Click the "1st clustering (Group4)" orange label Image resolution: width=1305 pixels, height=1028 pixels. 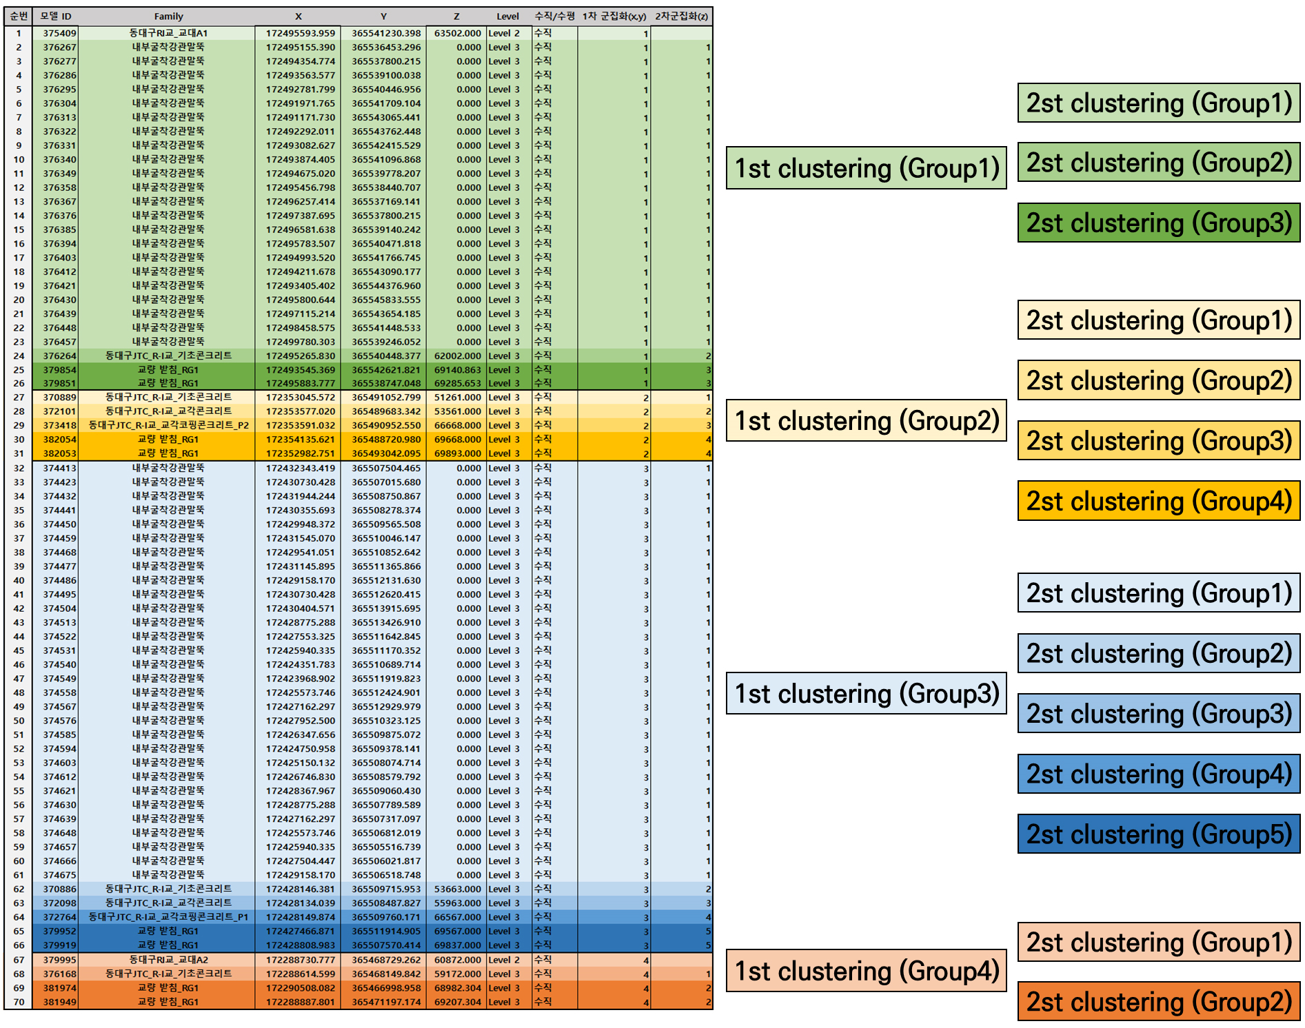point(866,971)
